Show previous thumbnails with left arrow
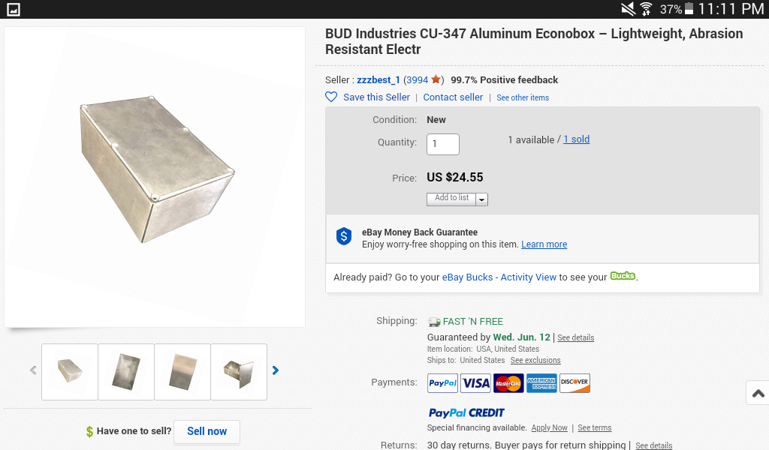 [33, 370]
